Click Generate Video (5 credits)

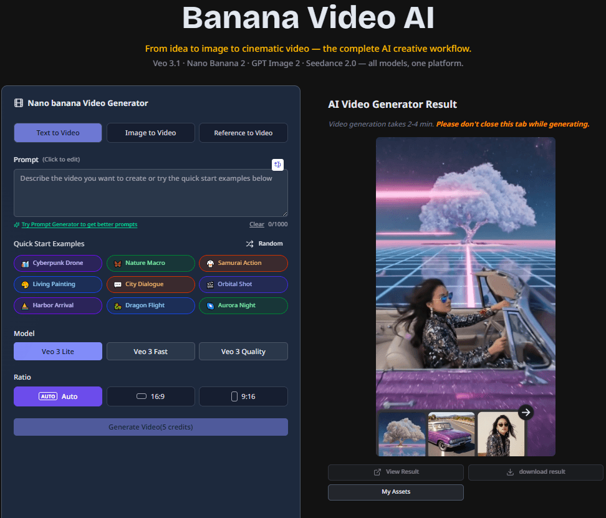pos(151,427)
